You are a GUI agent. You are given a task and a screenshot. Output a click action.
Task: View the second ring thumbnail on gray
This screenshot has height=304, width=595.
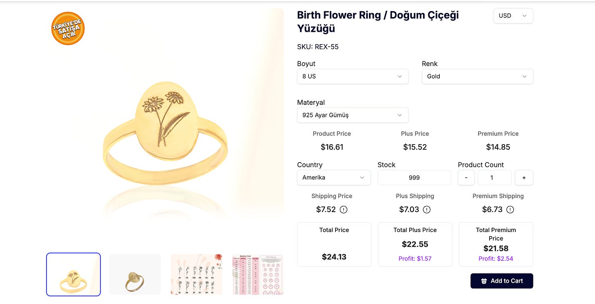click(135, 274)
